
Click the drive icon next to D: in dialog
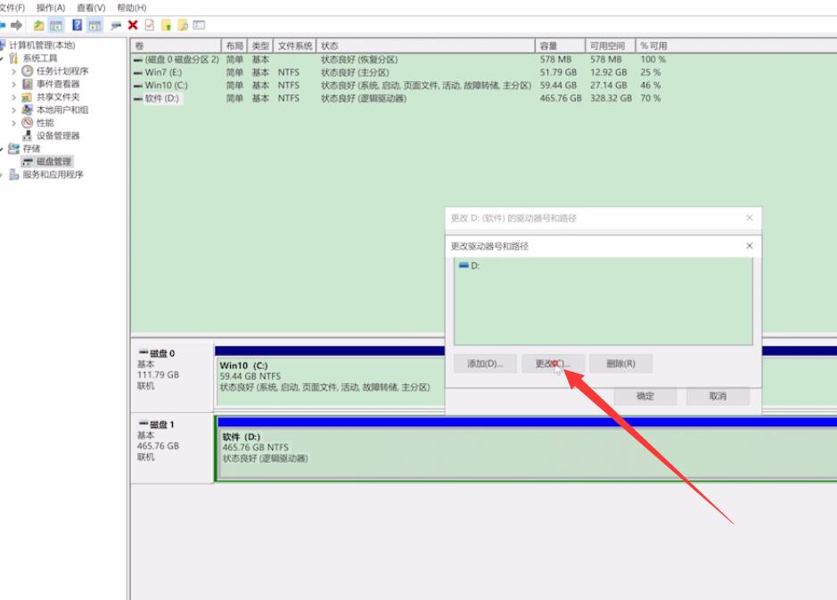[x=464, y=265]
